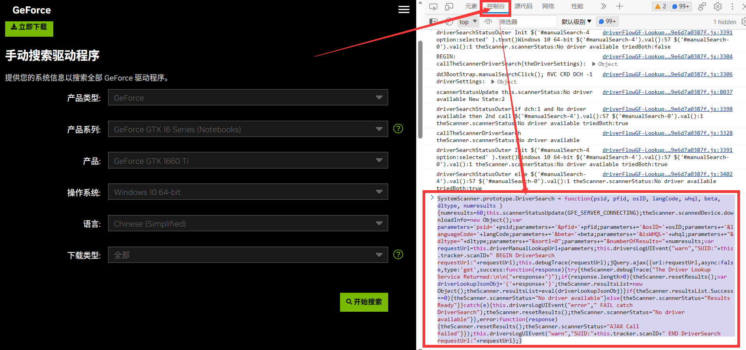The width and height of the screenshot is (746, 350).
Task: Click the clear console icon
Action: tap(449, 22)
